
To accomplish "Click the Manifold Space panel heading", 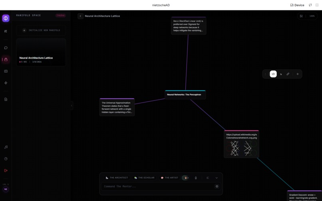I will [28, 16].
